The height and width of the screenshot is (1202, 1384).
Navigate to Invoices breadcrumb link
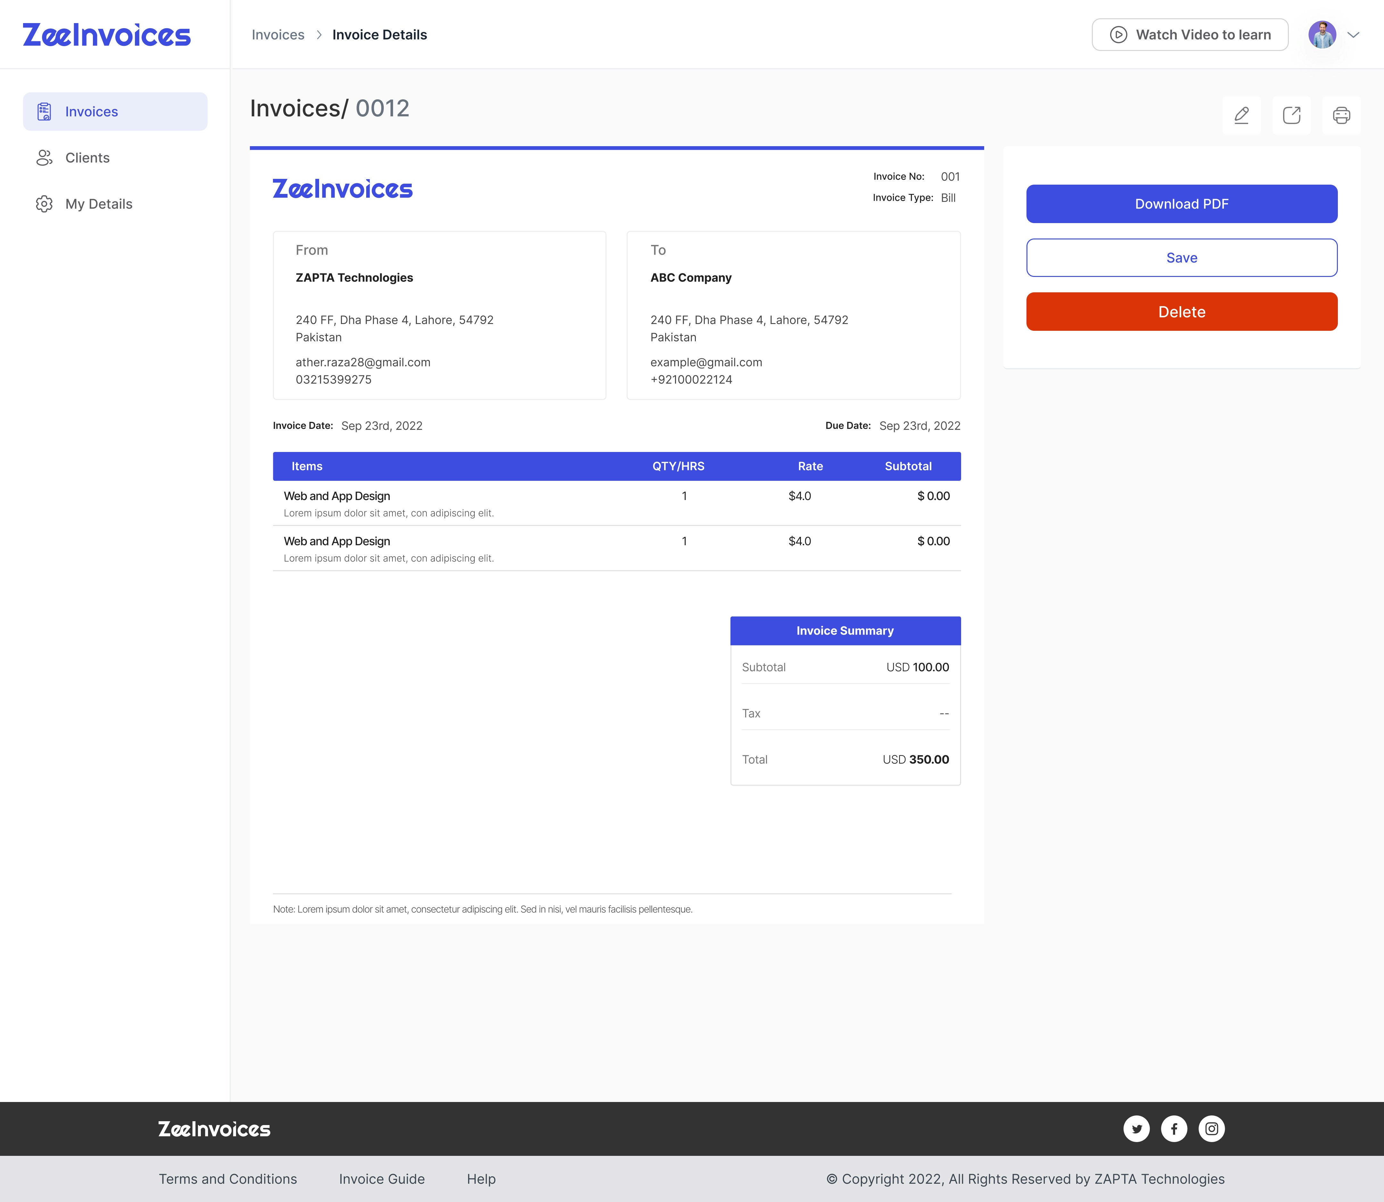point(278,35)
